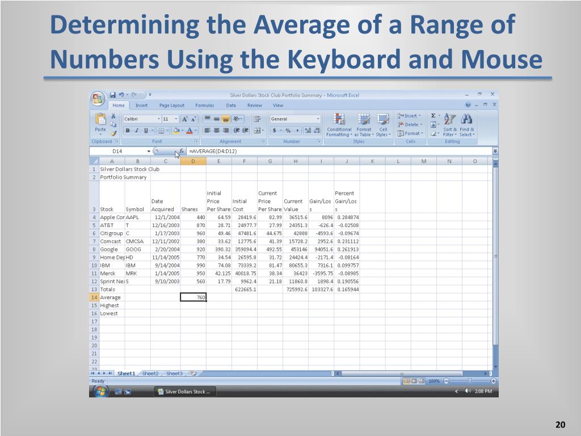Screen dimensions: 581x436
Task: Apply percent style number format
Action: coord(288,131)
